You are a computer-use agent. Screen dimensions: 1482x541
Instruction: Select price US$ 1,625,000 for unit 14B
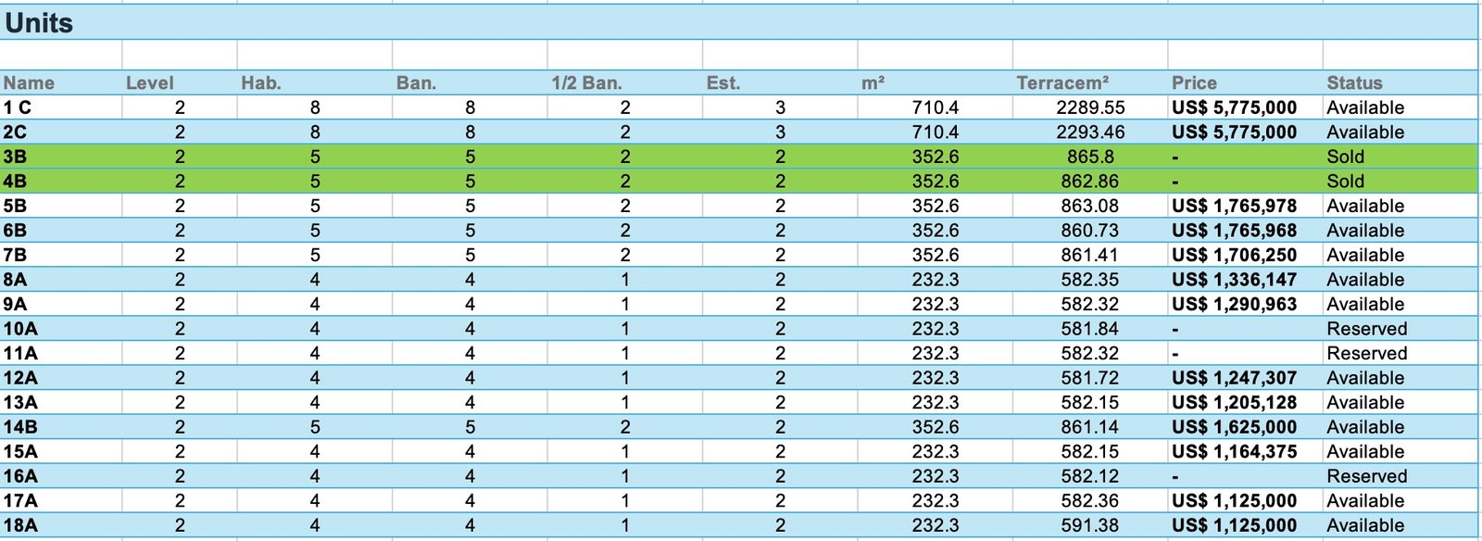coord(1234,427)
